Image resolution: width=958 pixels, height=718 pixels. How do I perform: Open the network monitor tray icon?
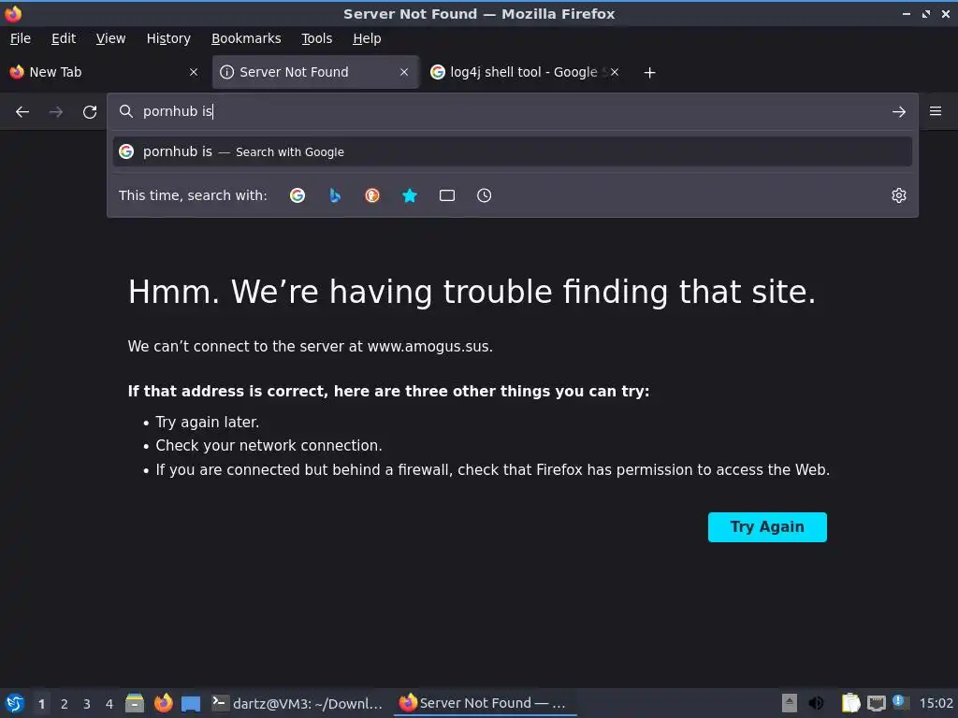(x=876, y=703)
